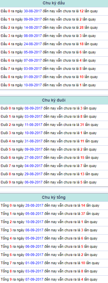Screen dimensions: 108x283
Task: Select the Đuôi 8 row
Action: [x=54, y=174]
